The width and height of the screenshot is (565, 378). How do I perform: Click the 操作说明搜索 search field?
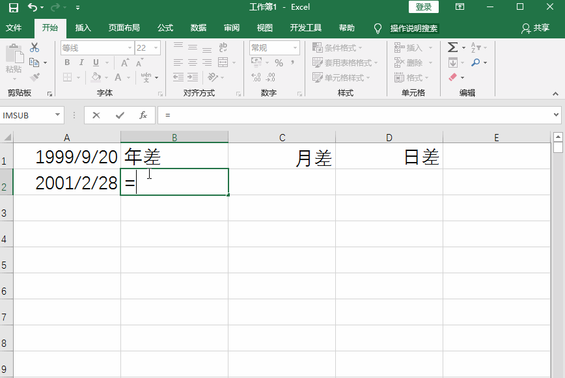click(x=413, y=29)
